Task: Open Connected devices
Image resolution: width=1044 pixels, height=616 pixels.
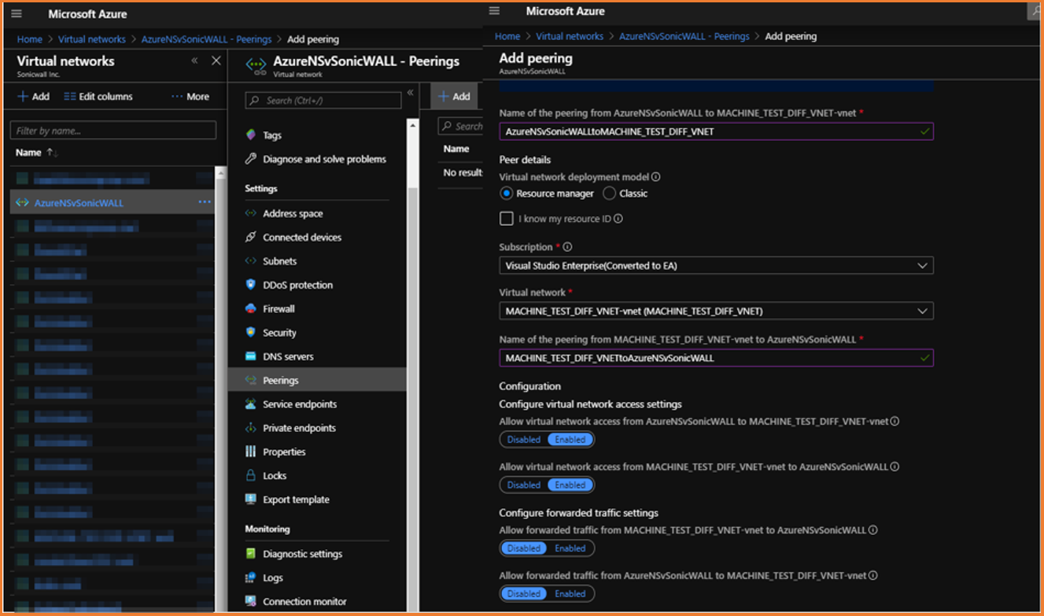Action: click(302, 237)
